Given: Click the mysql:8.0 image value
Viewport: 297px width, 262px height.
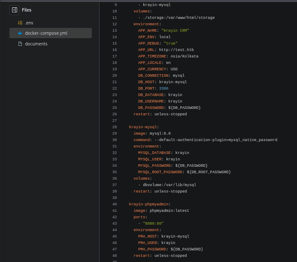Looking at the screenshot, I should coord(160,133).
